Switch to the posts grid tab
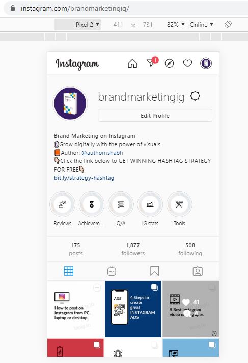The image size is (248, 363). 69,271
